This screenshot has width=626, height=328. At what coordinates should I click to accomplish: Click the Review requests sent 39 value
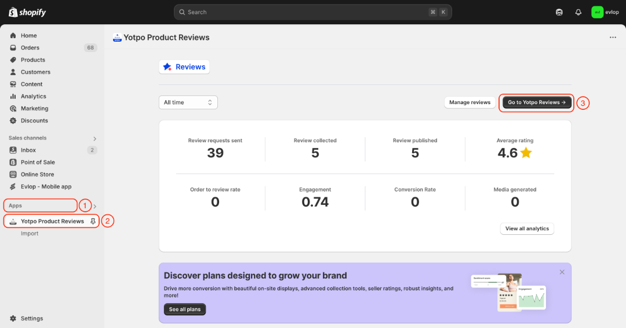coord(215,153)
